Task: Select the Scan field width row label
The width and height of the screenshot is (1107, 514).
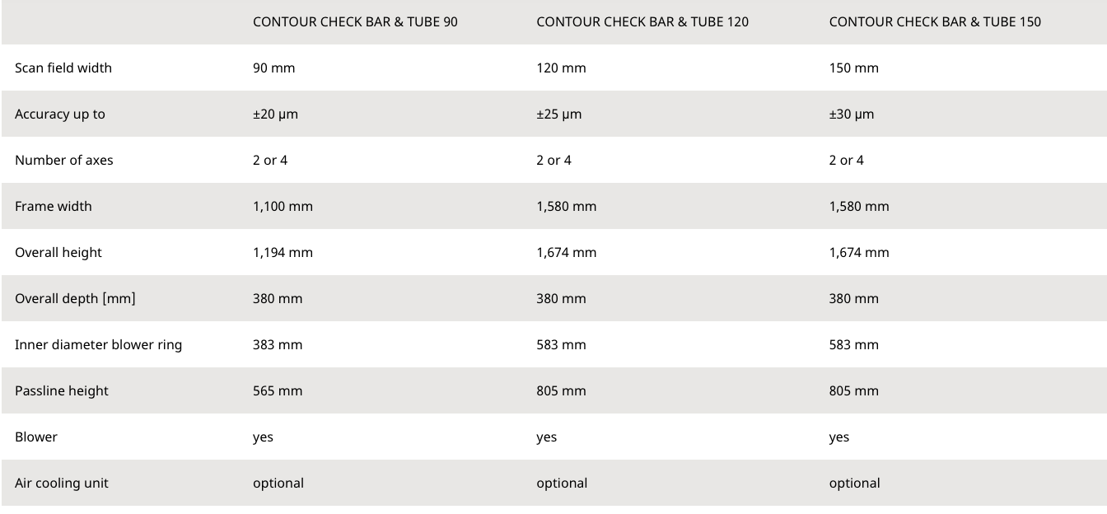Action: [63, 68]
